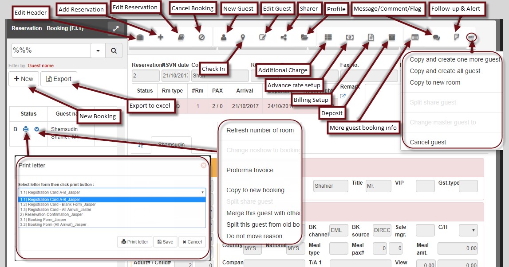Open Follow-up & Alert flag icon
This screenshot has height=267, width=509.
(x=456, y=38)
